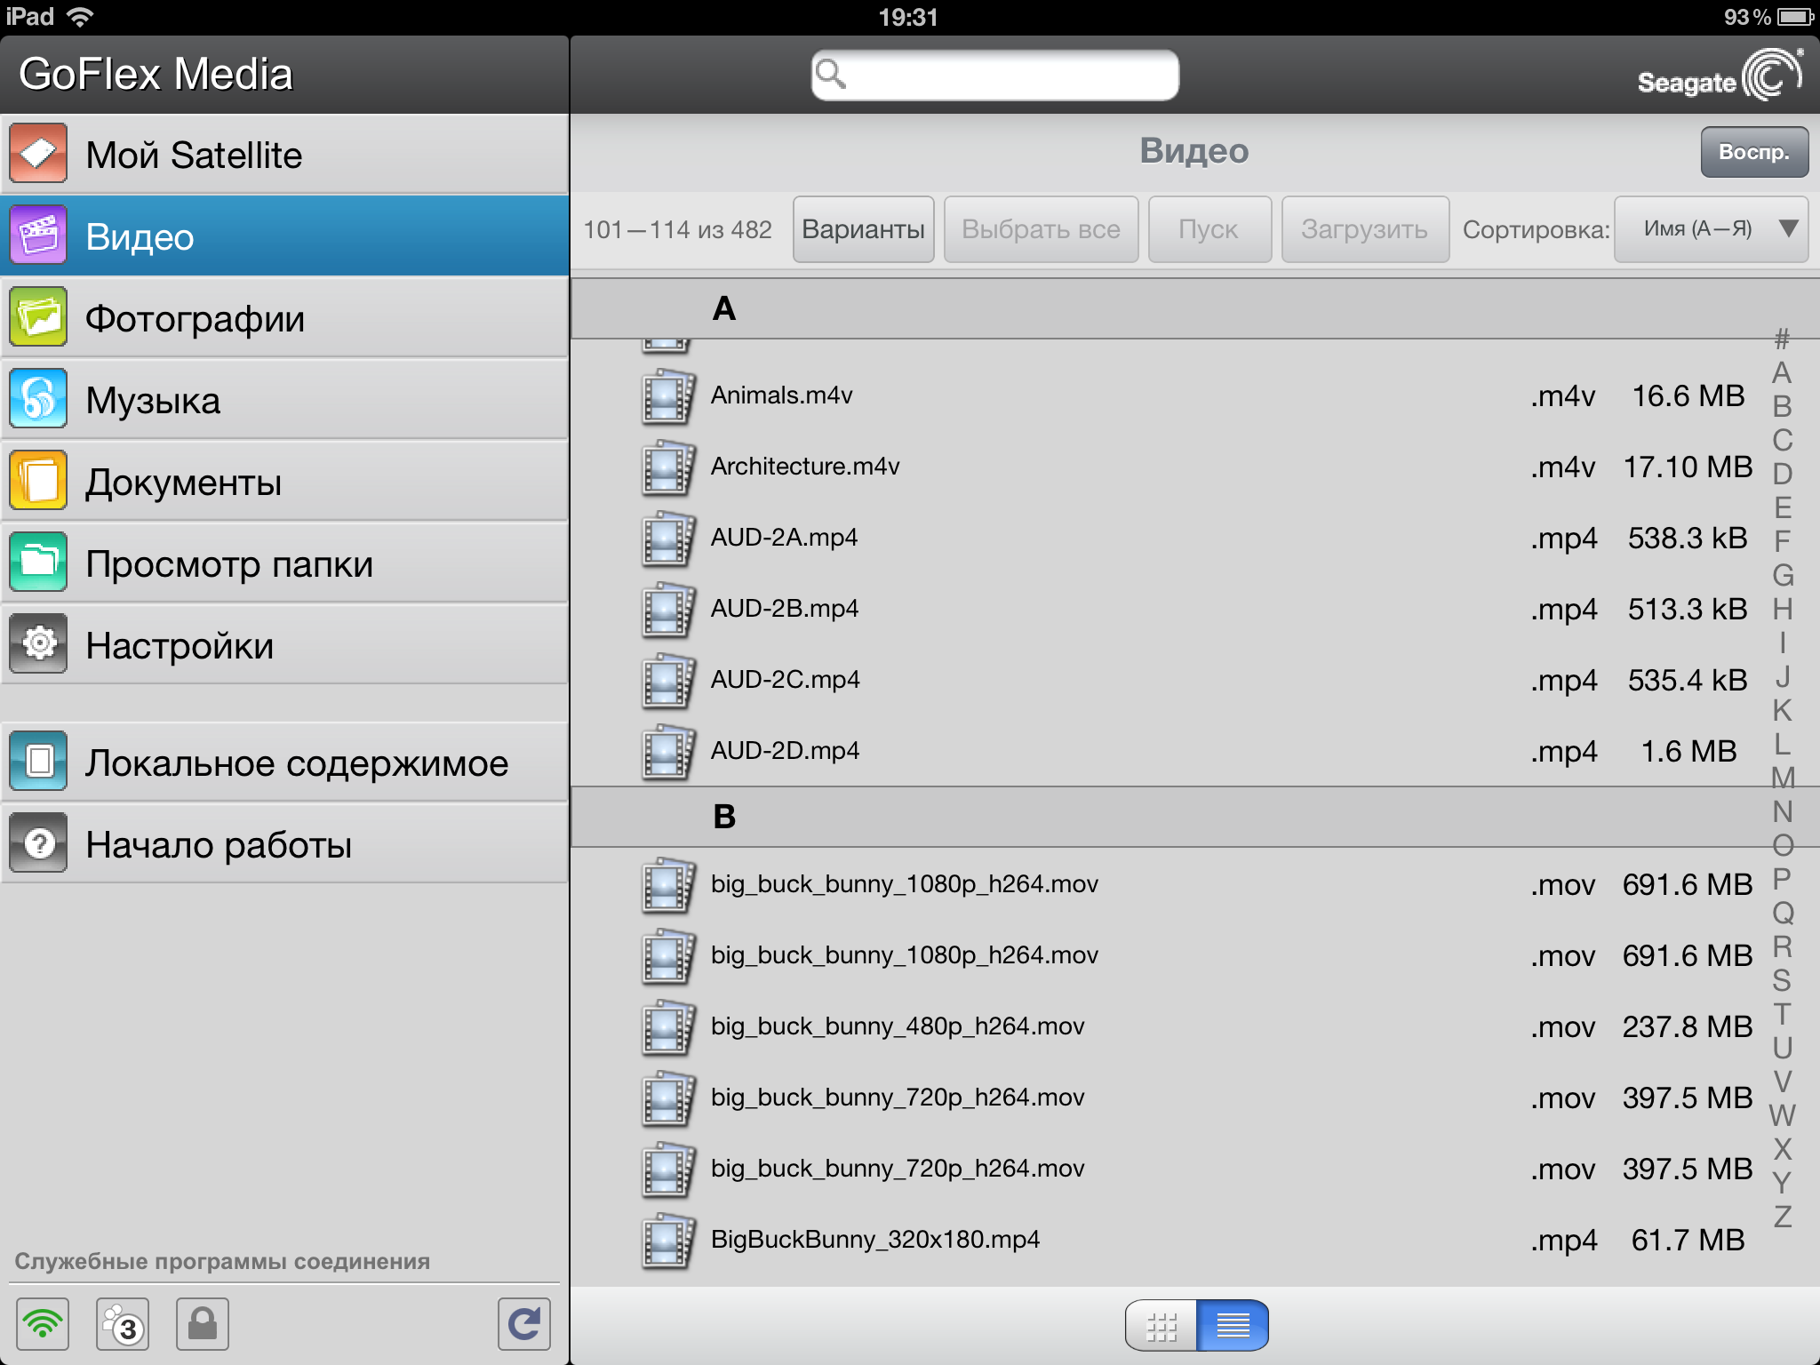Switch to list view mode
This screenshot has height=1365, width=1820.
[x=1233, y=1326]
